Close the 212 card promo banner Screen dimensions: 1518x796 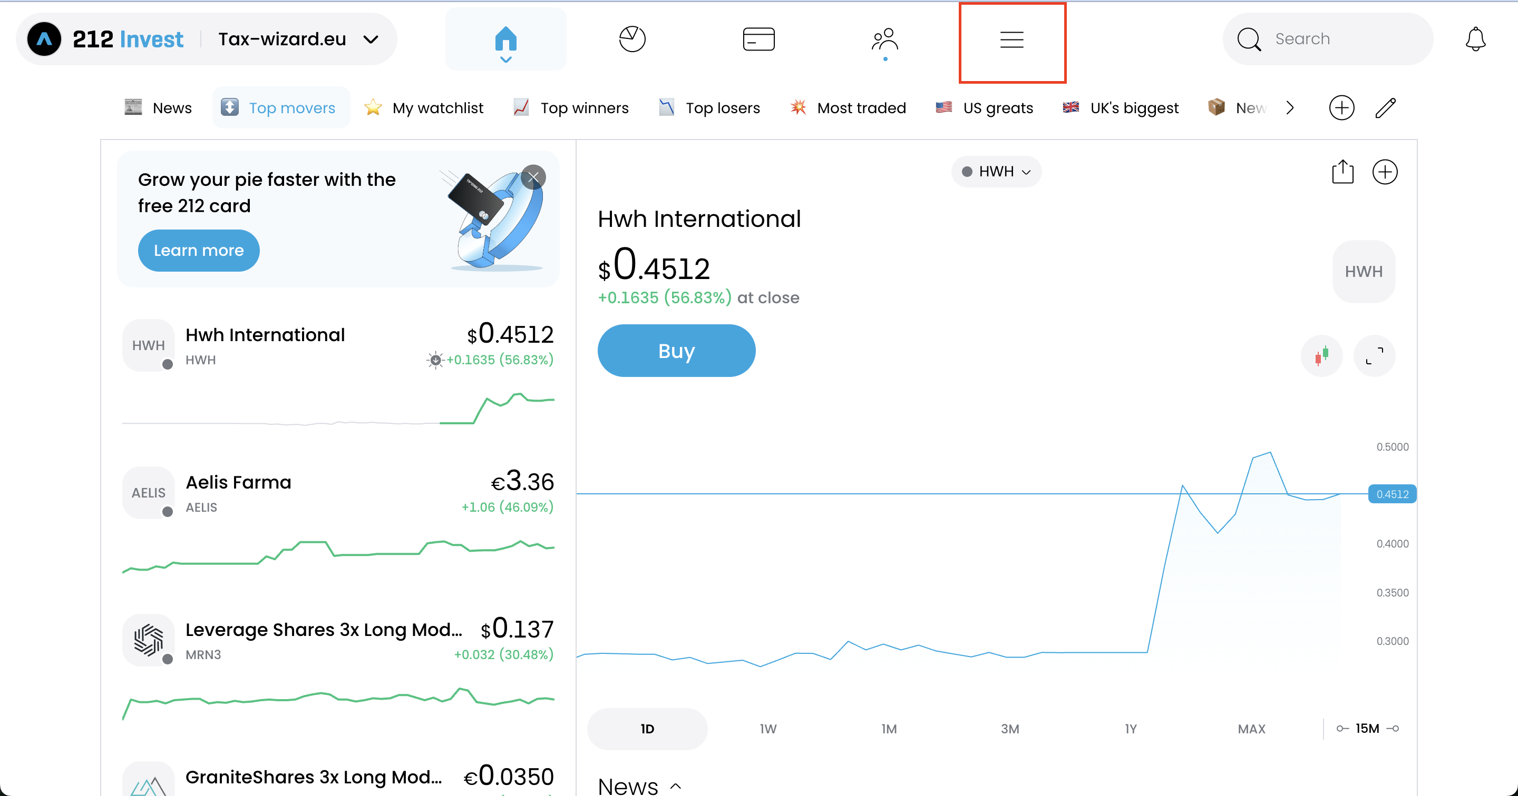point(533,177)
